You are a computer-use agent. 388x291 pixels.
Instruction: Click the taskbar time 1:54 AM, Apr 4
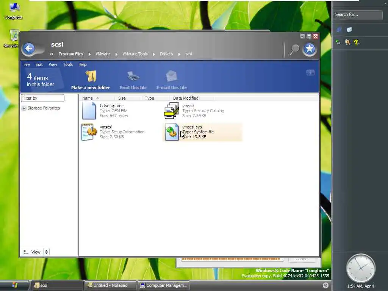click(x=361, y=286)
